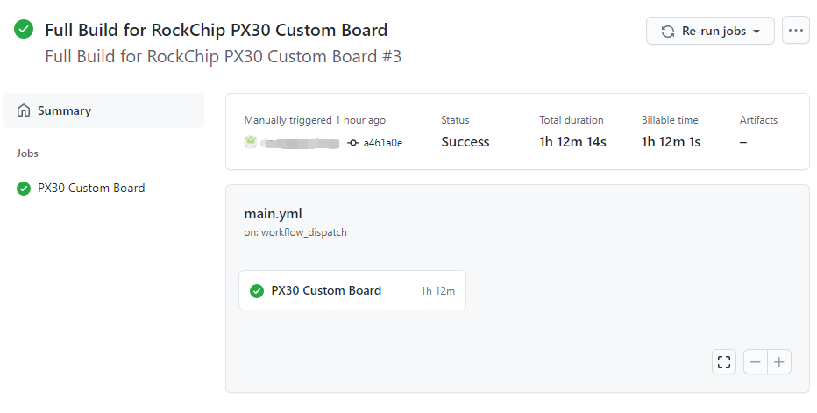This screenshot has width=817, height=413.
Task: Click the commit node icon before a461a0e
Action: 353,142
